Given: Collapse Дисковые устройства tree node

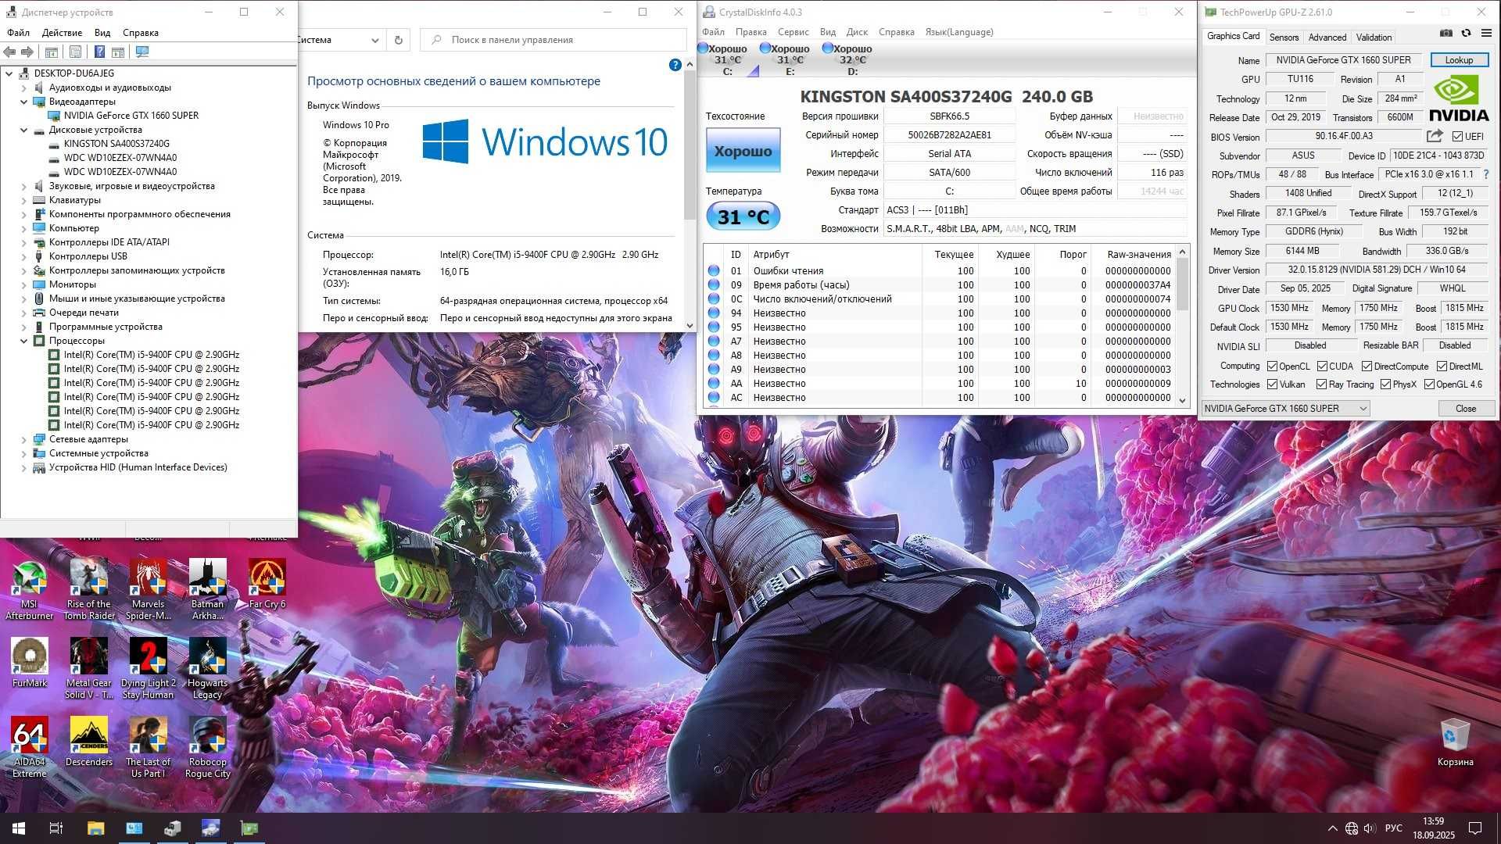Looking at the screenshot, I should tap(23, 130).
